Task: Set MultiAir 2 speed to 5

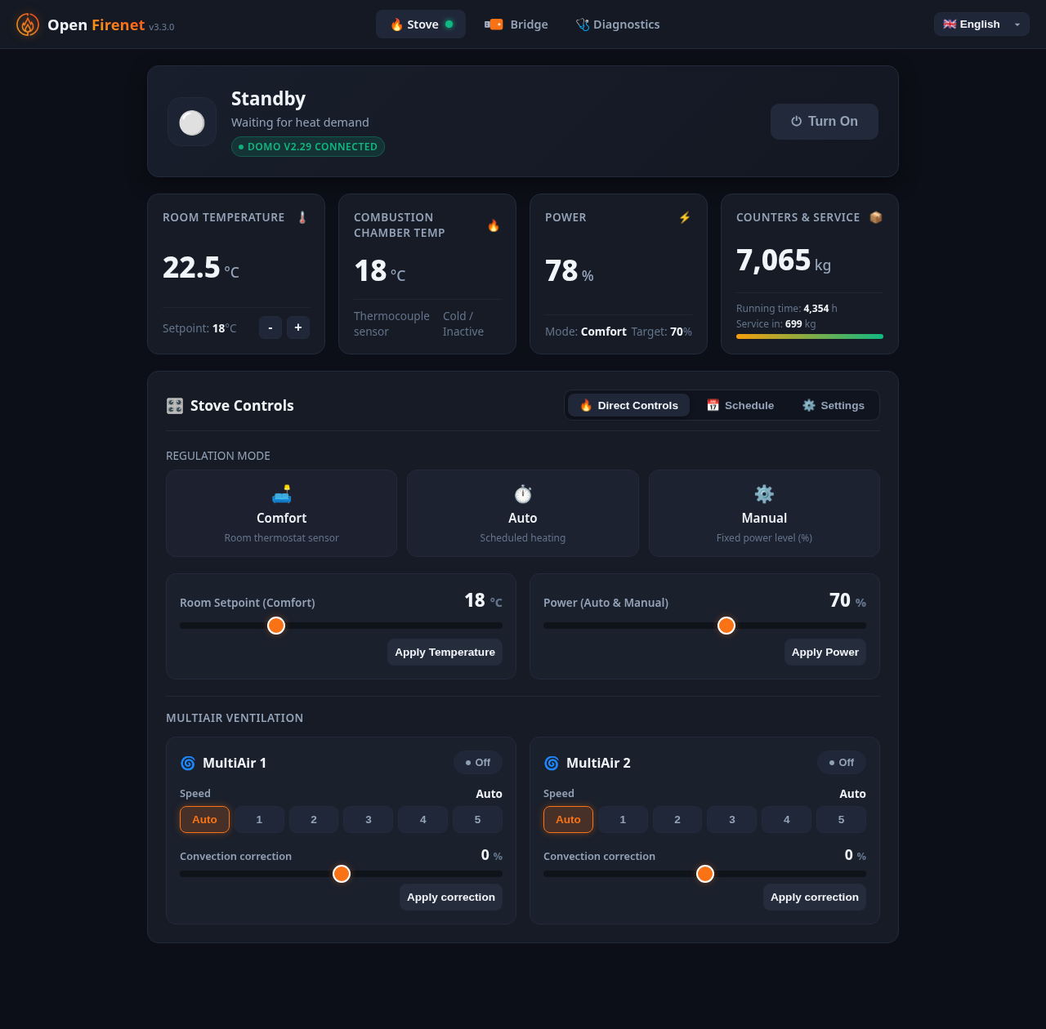Action: tap(841, 820)
